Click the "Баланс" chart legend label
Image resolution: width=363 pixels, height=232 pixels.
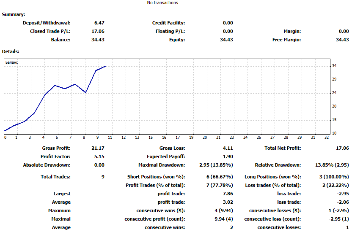pyautogui.click(x=11, y=62)
